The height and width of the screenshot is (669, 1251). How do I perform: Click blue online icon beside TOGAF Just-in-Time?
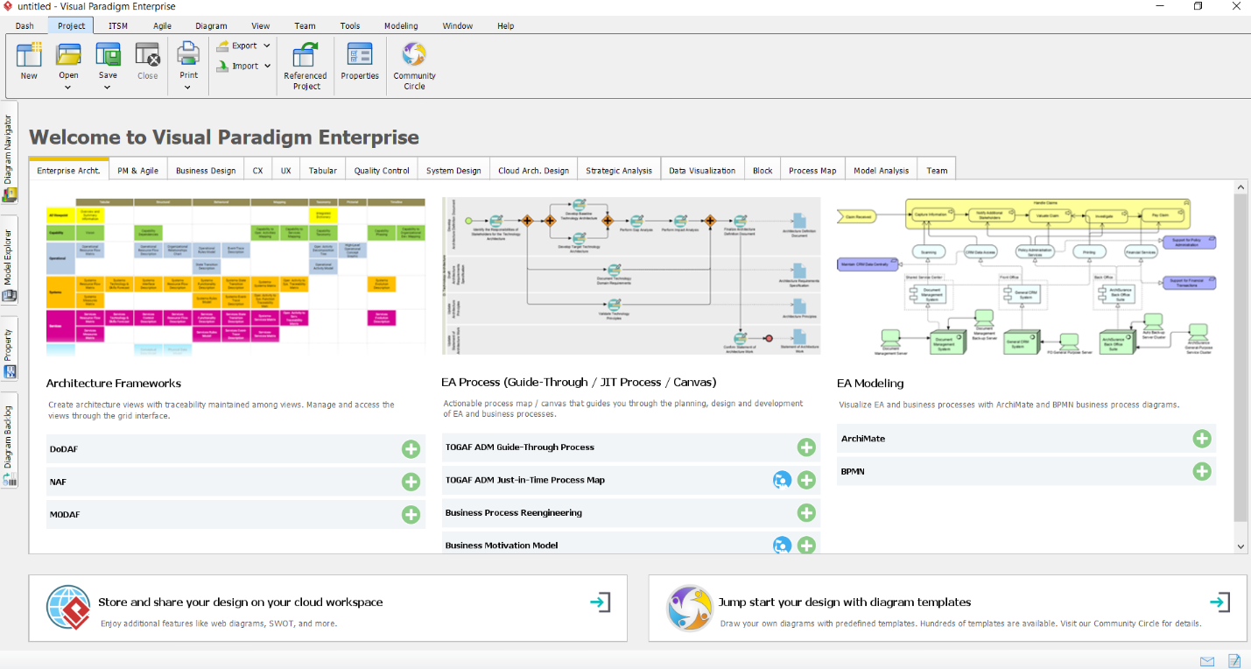(x=782, y=480)
